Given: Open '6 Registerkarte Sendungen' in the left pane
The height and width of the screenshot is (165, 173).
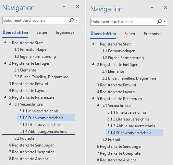Looking at the screenshot, I should pos(32,145).
